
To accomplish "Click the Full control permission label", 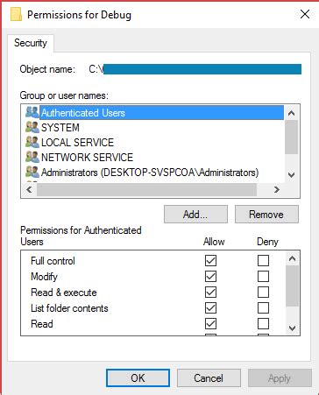I will pyautogui.click(x=53, y=261).
